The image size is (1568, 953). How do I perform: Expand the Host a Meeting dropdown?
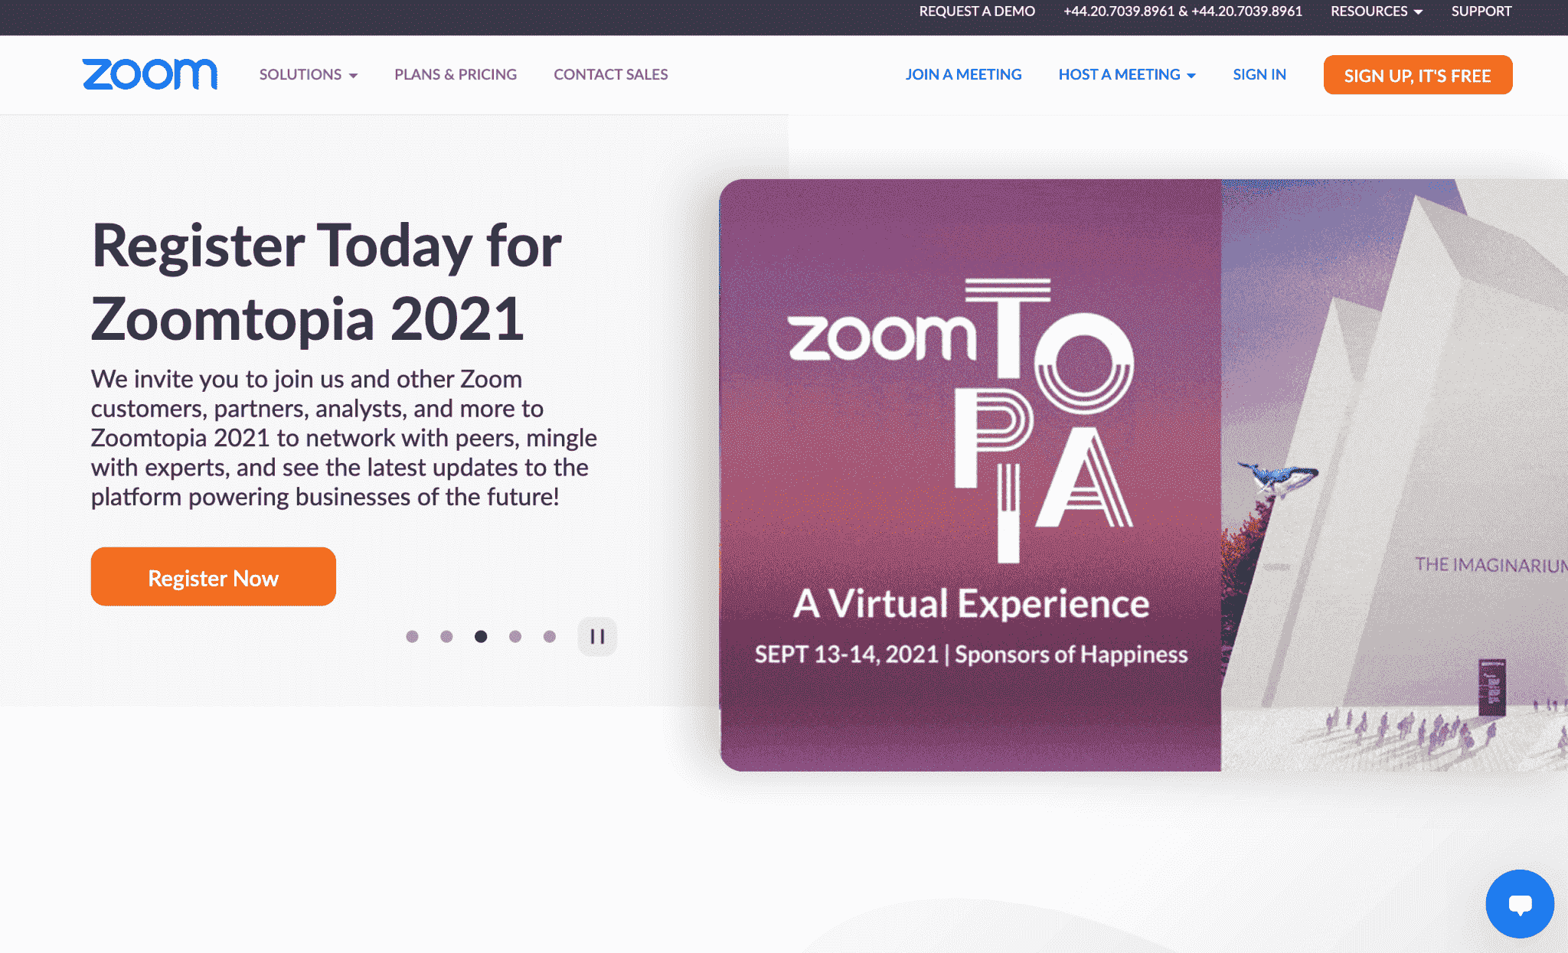click(x=1127, y=74)
